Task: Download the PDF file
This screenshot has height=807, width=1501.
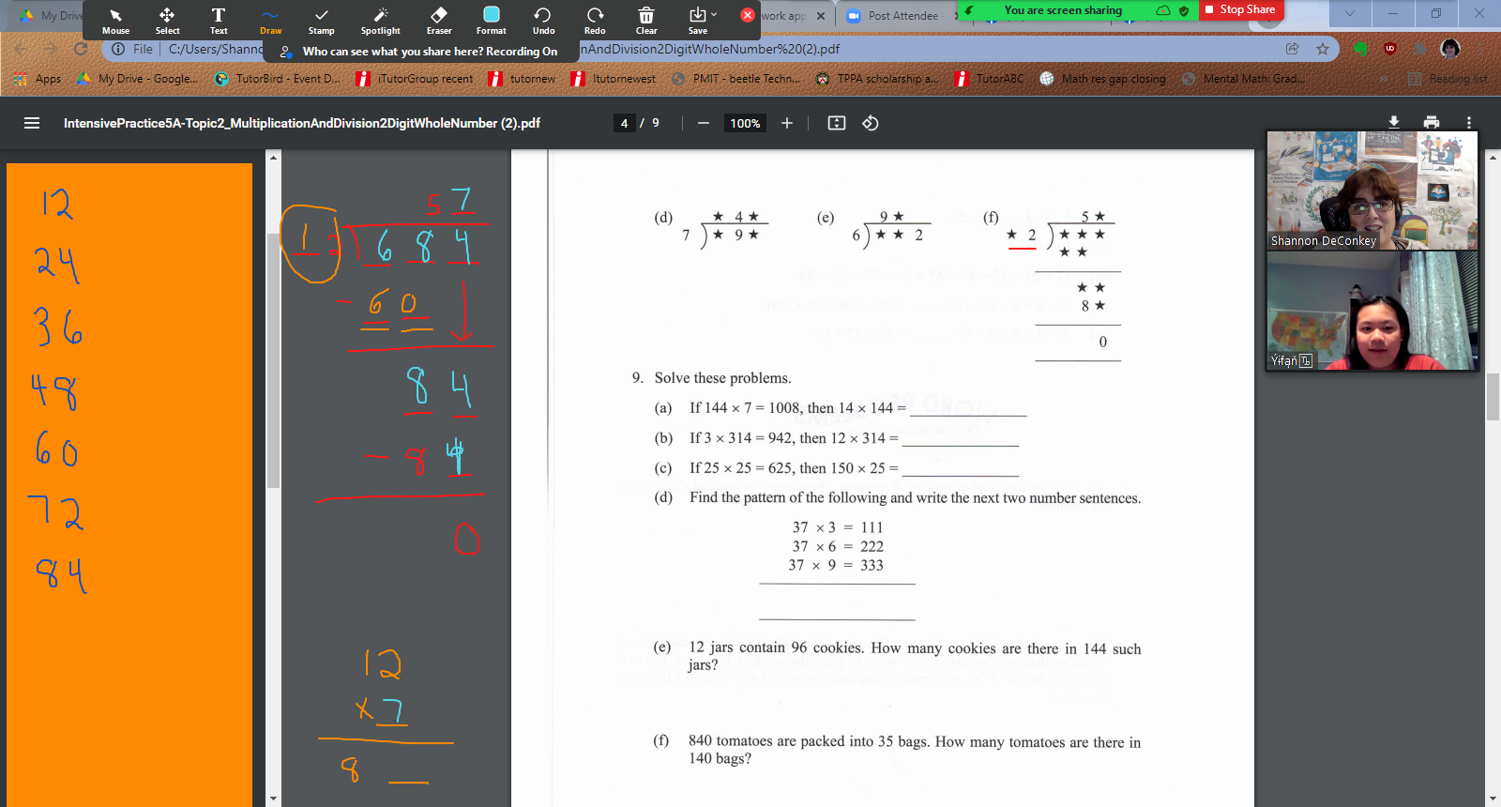Action: point(1394,122)
